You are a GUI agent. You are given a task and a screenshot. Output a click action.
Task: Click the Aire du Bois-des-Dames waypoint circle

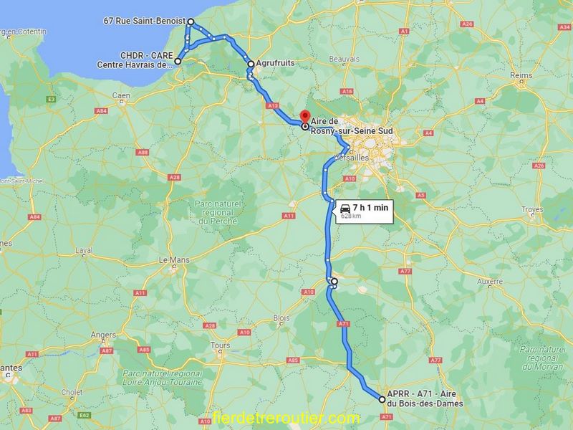click(382, 399)
